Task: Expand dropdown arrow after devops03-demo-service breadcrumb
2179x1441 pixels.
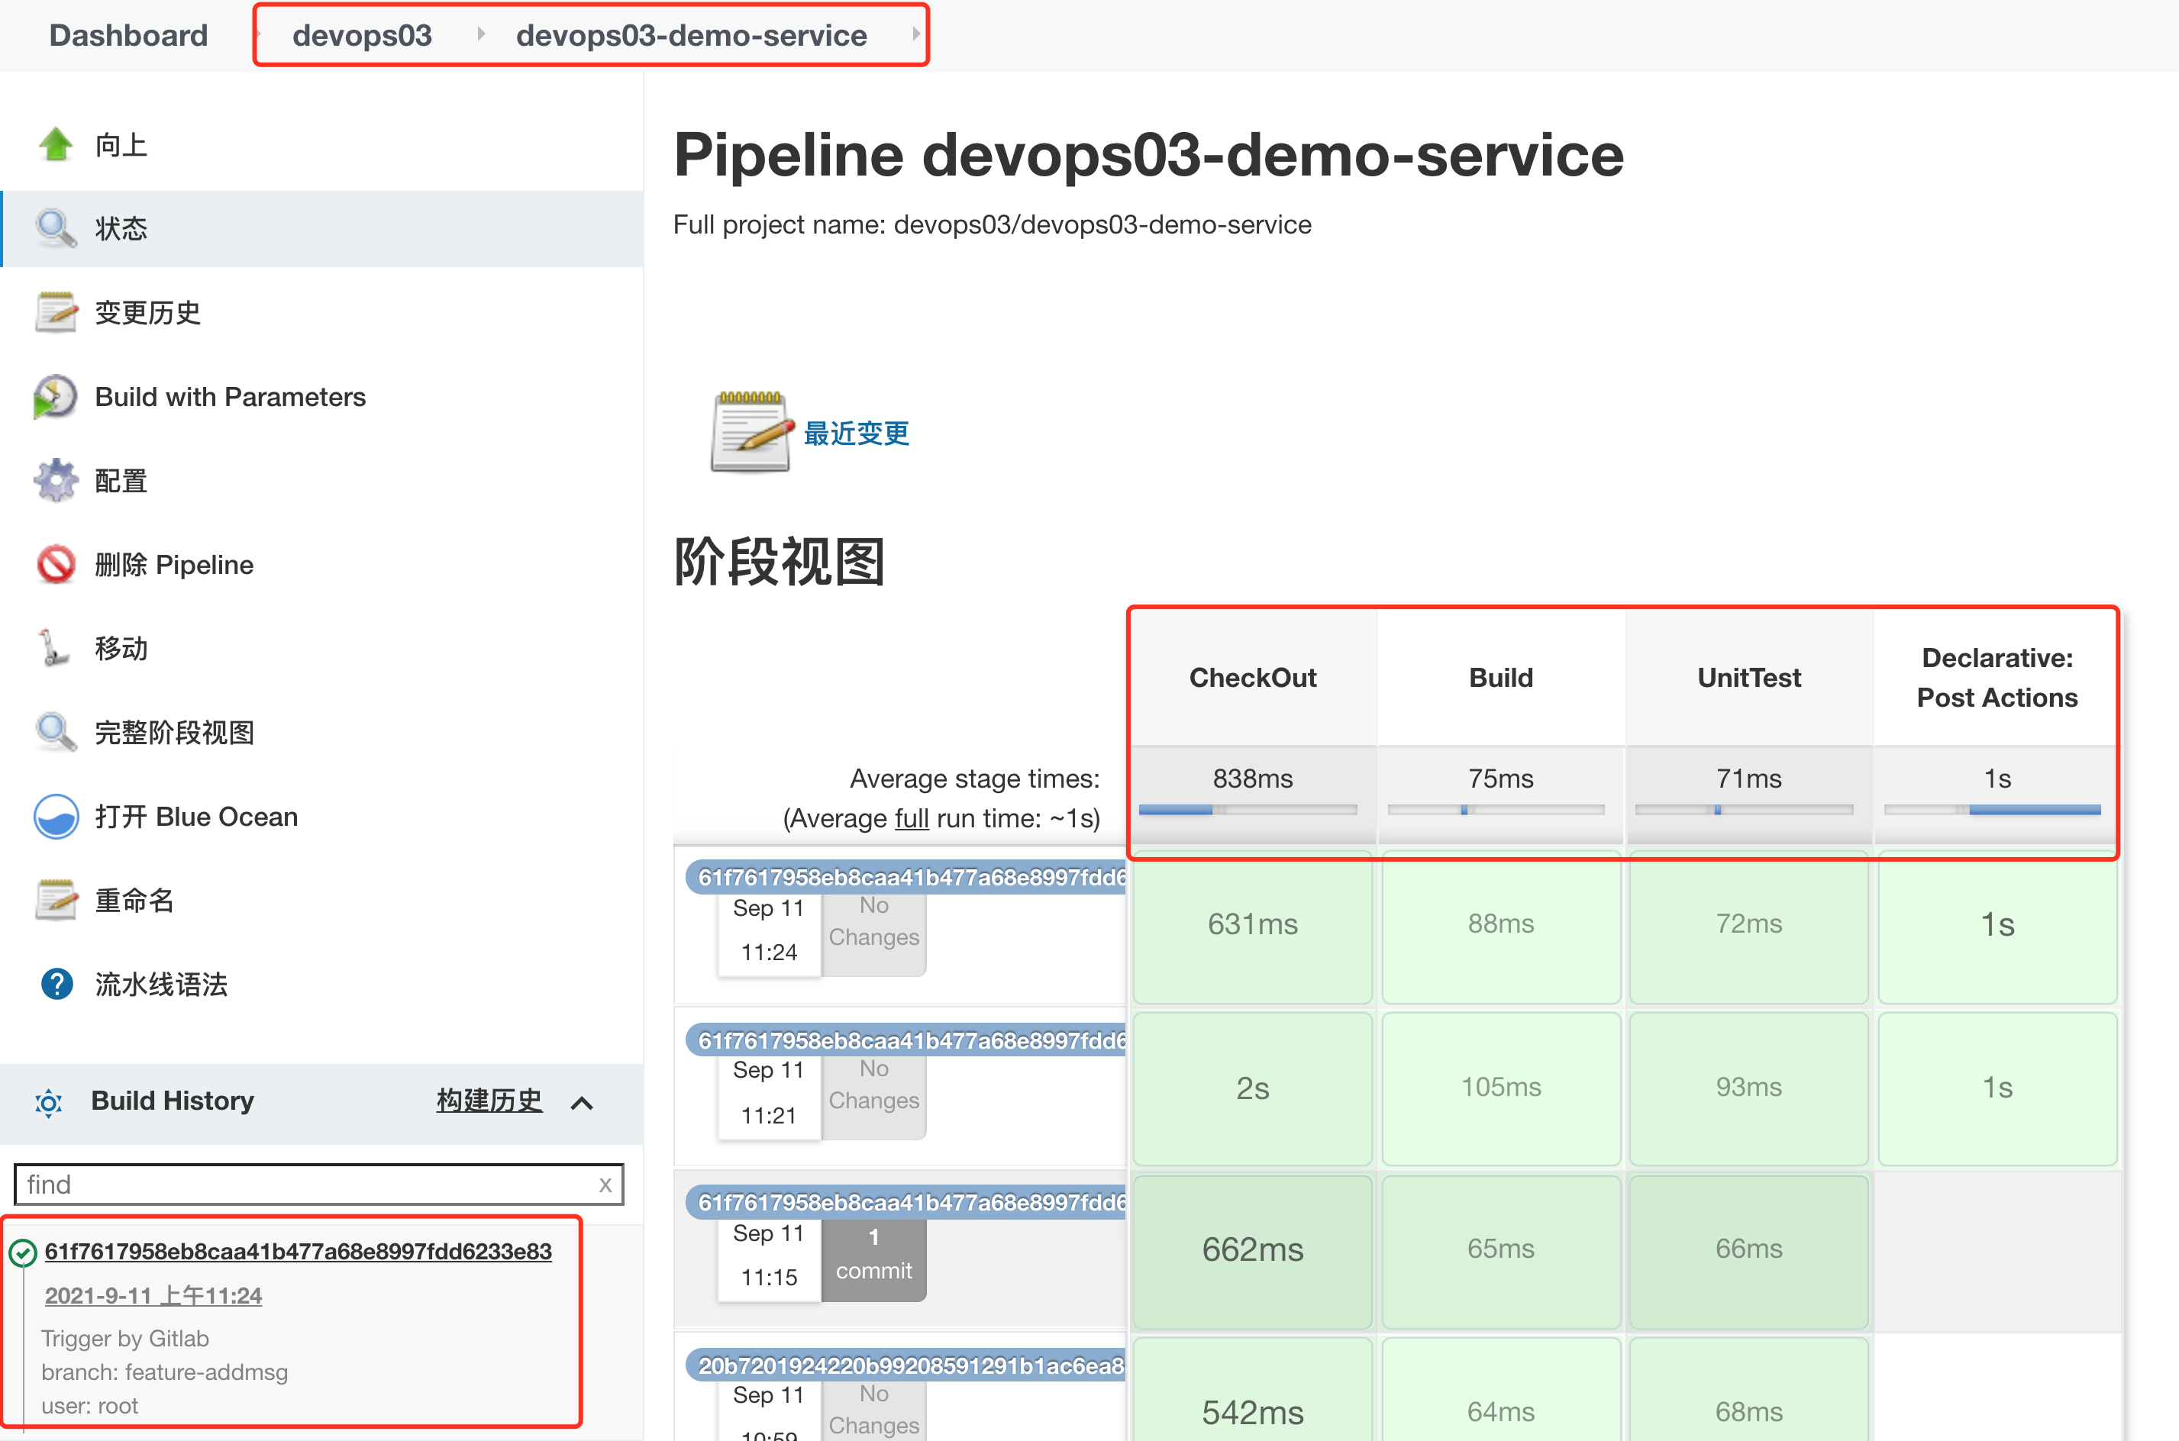Action: [x=915, y=35]
